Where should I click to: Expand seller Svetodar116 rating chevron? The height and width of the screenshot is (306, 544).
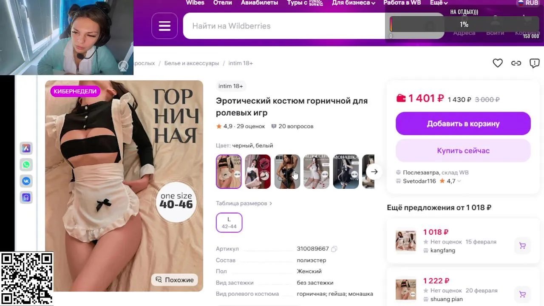[x=459, y=181]
